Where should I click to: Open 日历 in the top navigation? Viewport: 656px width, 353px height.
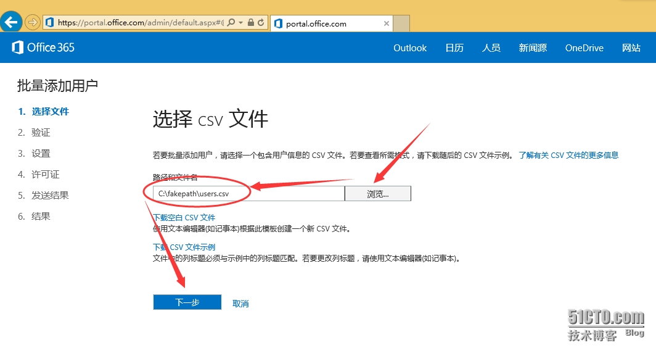pos(454,48)
